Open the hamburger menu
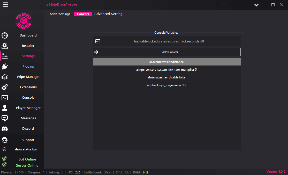The width and height of the screenshot is (288, 175). [x=5, y=4]
